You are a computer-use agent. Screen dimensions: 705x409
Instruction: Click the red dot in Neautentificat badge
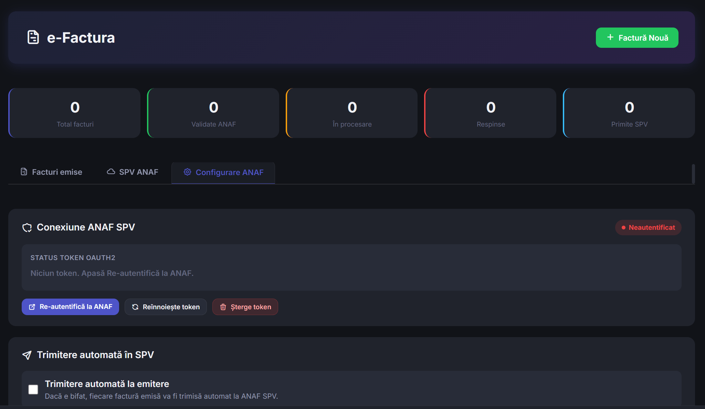[x=623, y=227]
